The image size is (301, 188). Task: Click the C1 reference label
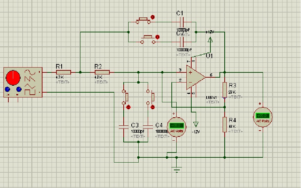point(180,13)
